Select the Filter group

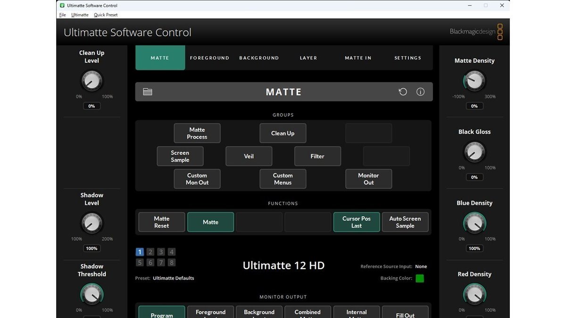pos(317,156)
